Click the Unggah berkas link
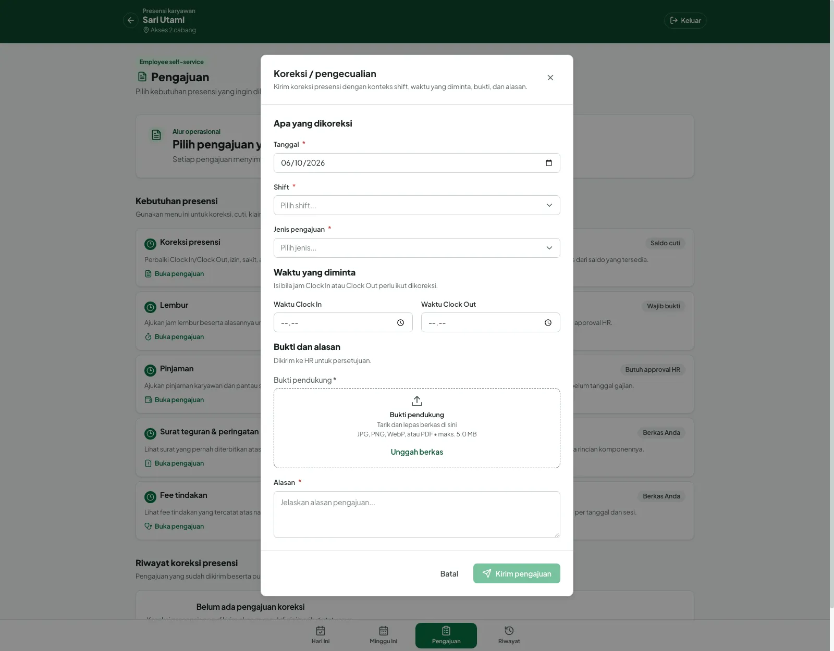834x651 pixels. click(417, 452)
